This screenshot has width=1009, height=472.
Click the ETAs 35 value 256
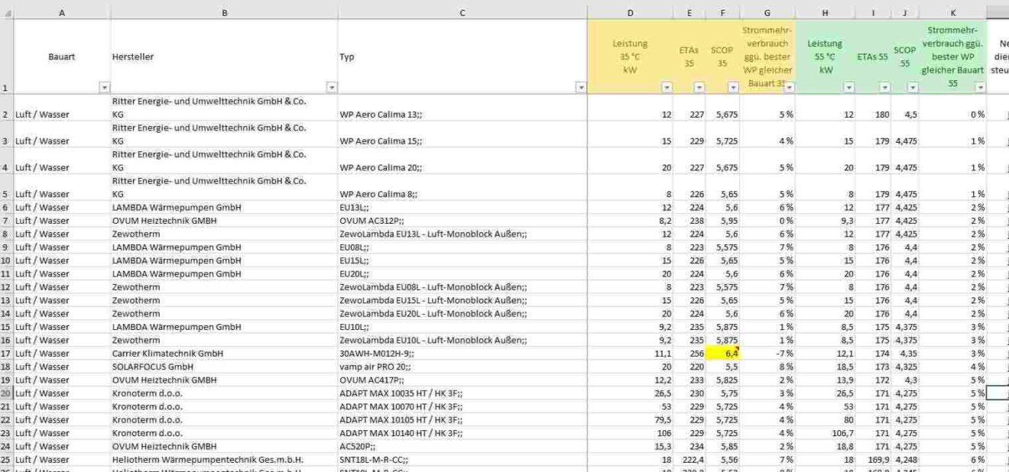pos(690,354)
